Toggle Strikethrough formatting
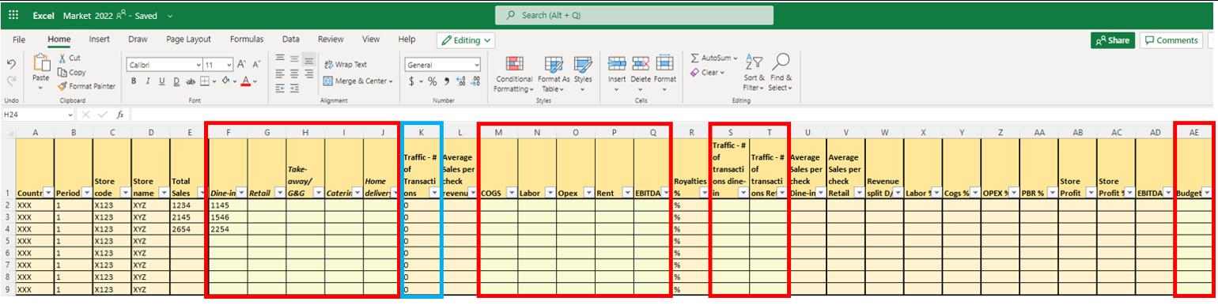Screen dimensions: 1218x305 click(190, 81)
